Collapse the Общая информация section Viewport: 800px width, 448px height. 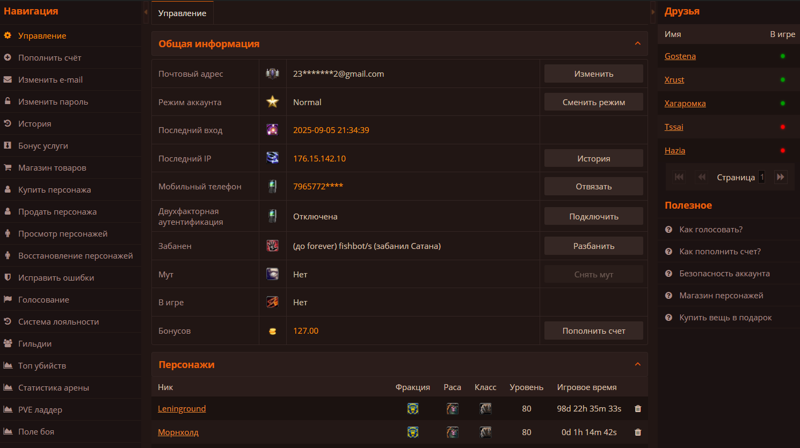click(638, 43)
